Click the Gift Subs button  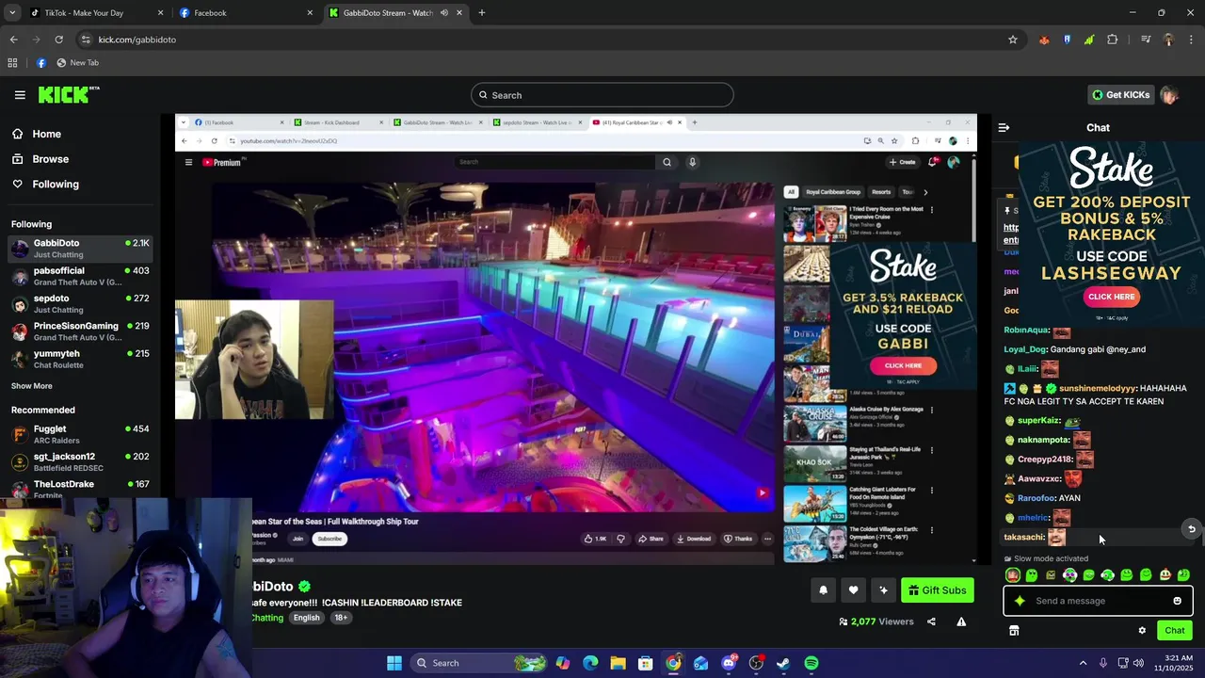click(937, 590)
